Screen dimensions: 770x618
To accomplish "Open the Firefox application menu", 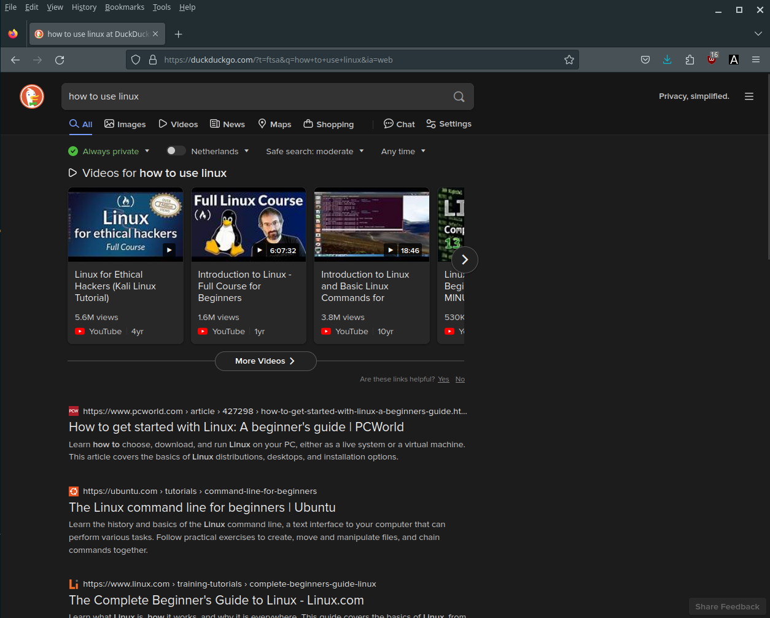I will pyautogui.click(x=756, y=60).
